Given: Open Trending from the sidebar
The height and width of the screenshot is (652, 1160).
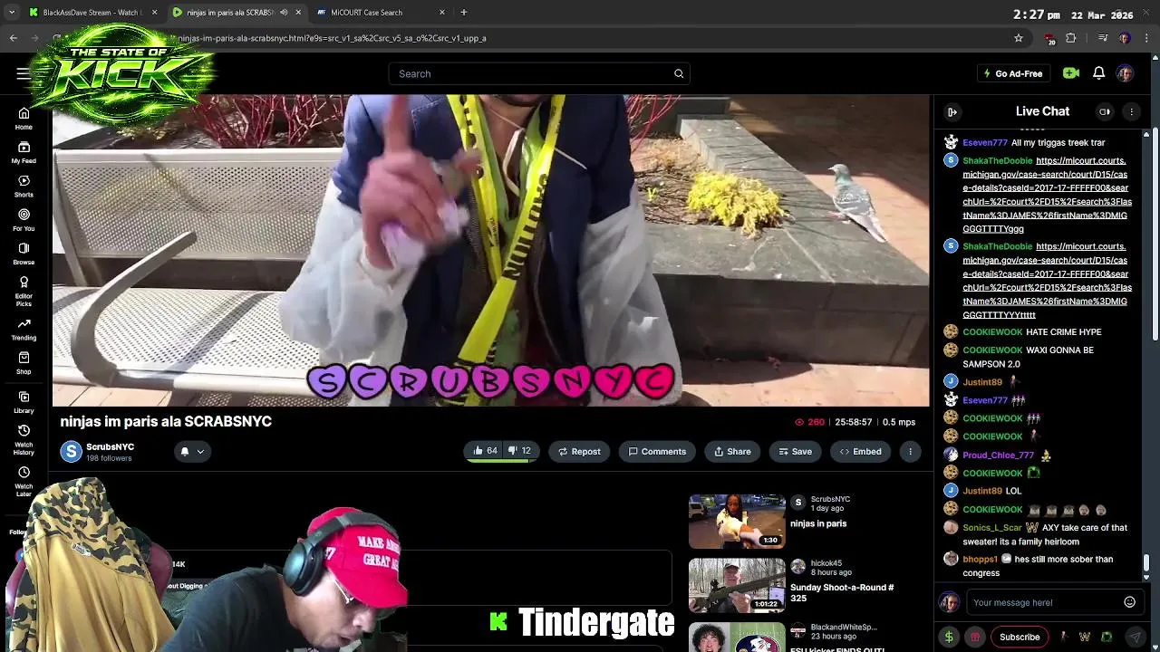Looking at the screenshot, I should click(24, 329).
